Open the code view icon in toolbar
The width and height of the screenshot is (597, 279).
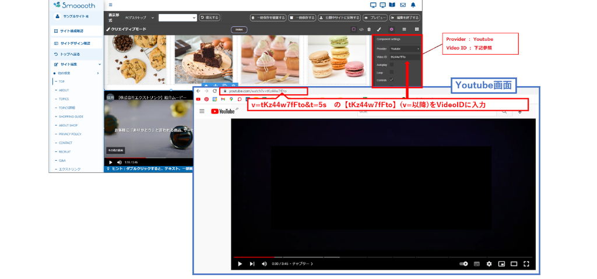[361, 29]
